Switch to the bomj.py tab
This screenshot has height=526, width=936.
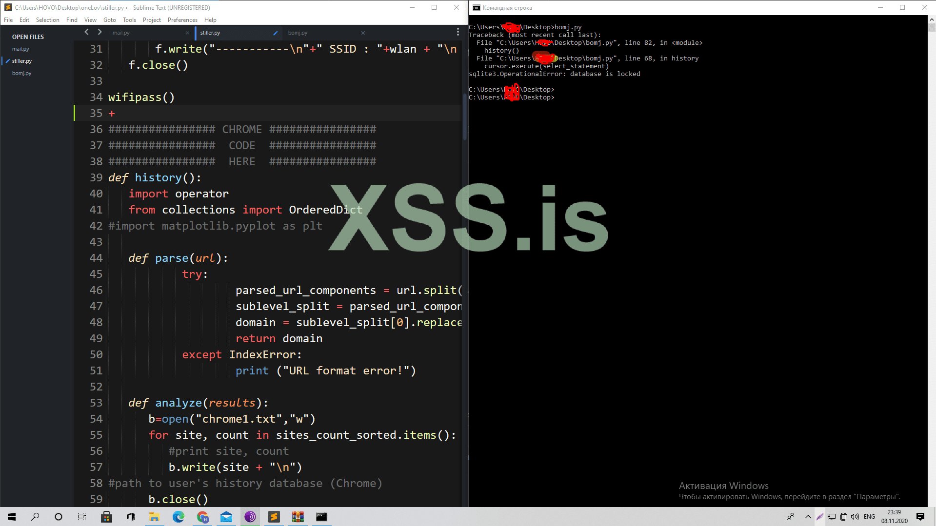(x=298, y=32)
